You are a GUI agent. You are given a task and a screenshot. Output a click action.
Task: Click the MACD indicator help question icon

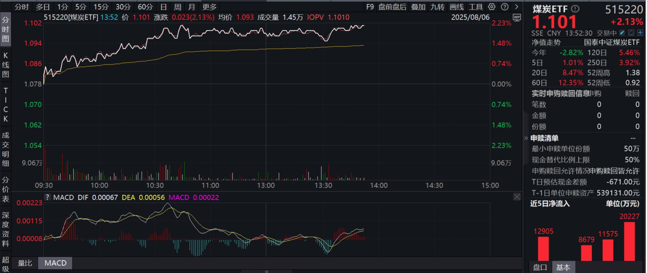(48, 197)
